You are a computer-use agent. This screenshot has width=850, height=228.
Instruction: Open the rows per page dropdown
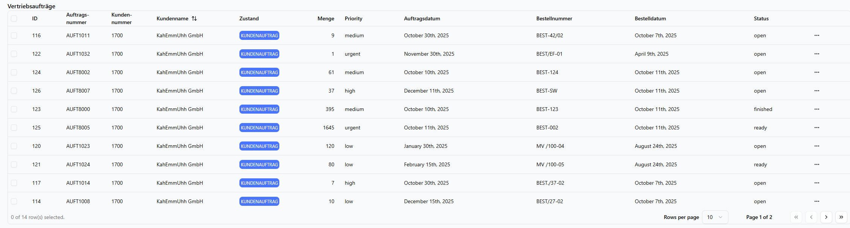(715, 217)
